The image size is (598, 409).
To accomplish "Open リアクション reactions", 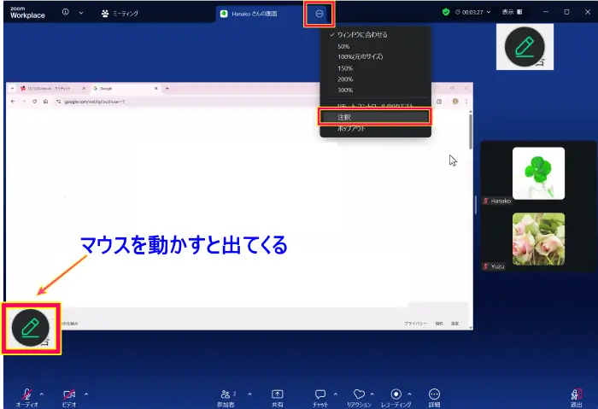I will click(x=359, y=394).
